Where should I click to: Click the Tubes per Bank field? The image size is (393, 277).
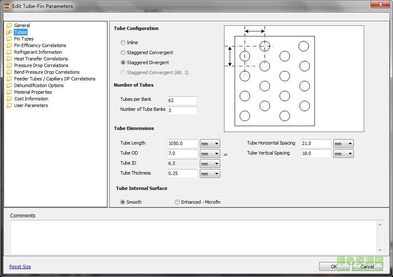point(182,100)
